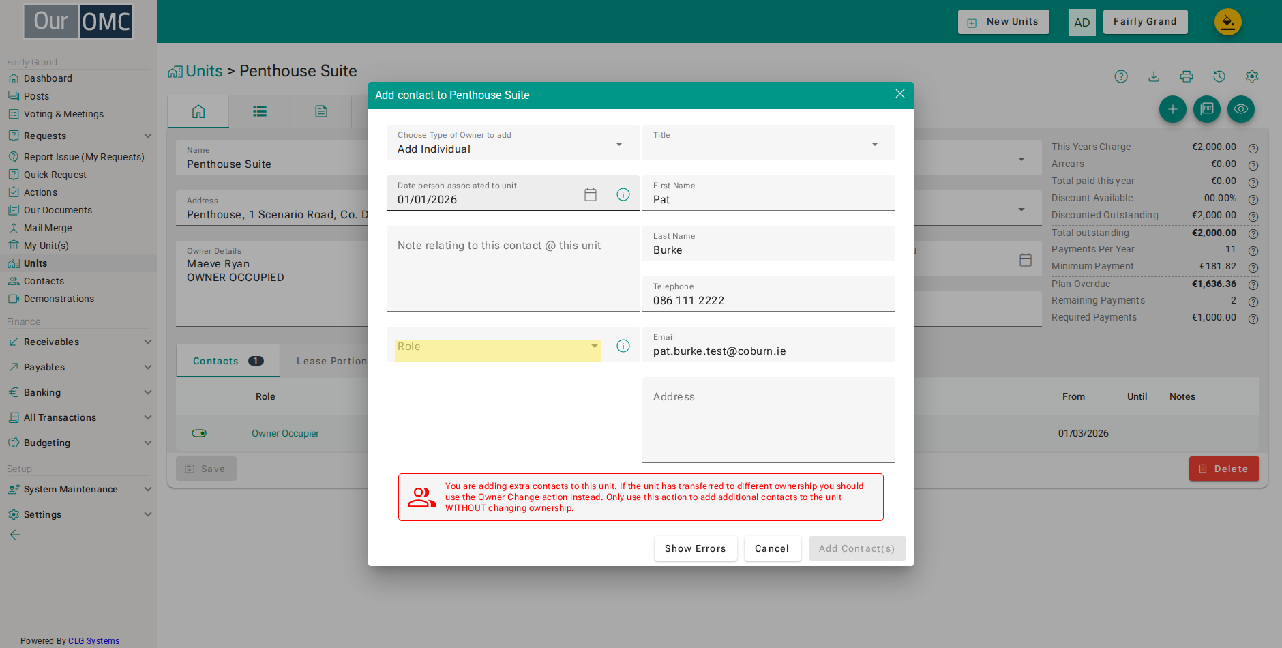Viewport: 1282px width, 648px height.
Task: Click the Cancel button
Action: point(772,548)
